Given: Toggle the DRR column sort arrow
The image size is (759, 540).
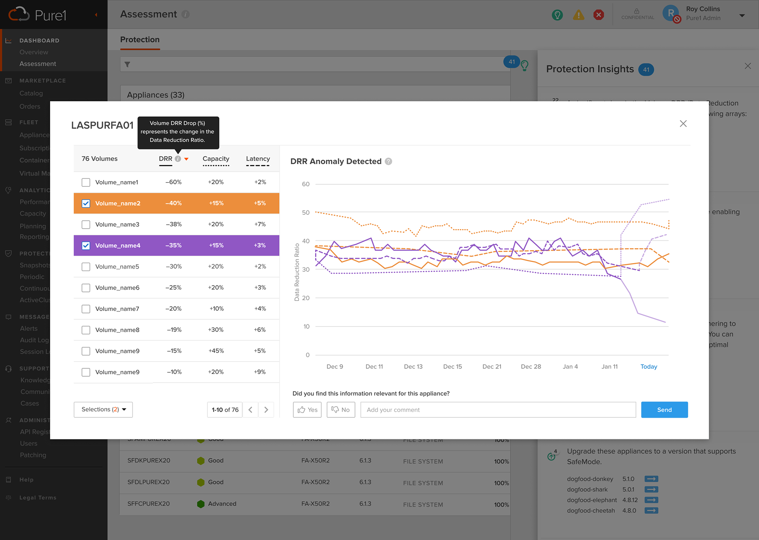Looking at the screenshot, I should coord(186,159).
